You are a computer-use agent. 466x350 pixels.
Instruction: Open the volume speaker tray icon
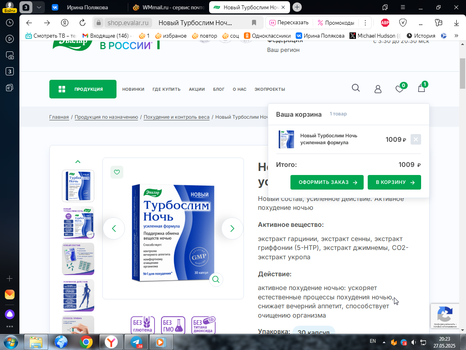[x=413, y=342]
